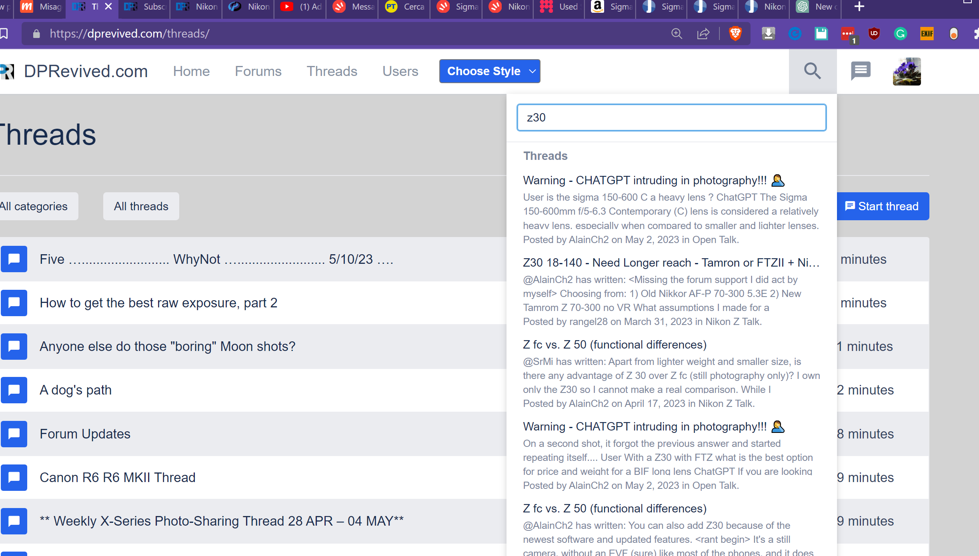The image size is (979, 556).
Task: Open thread 'Forum Updates'
Action: point(85,434)
